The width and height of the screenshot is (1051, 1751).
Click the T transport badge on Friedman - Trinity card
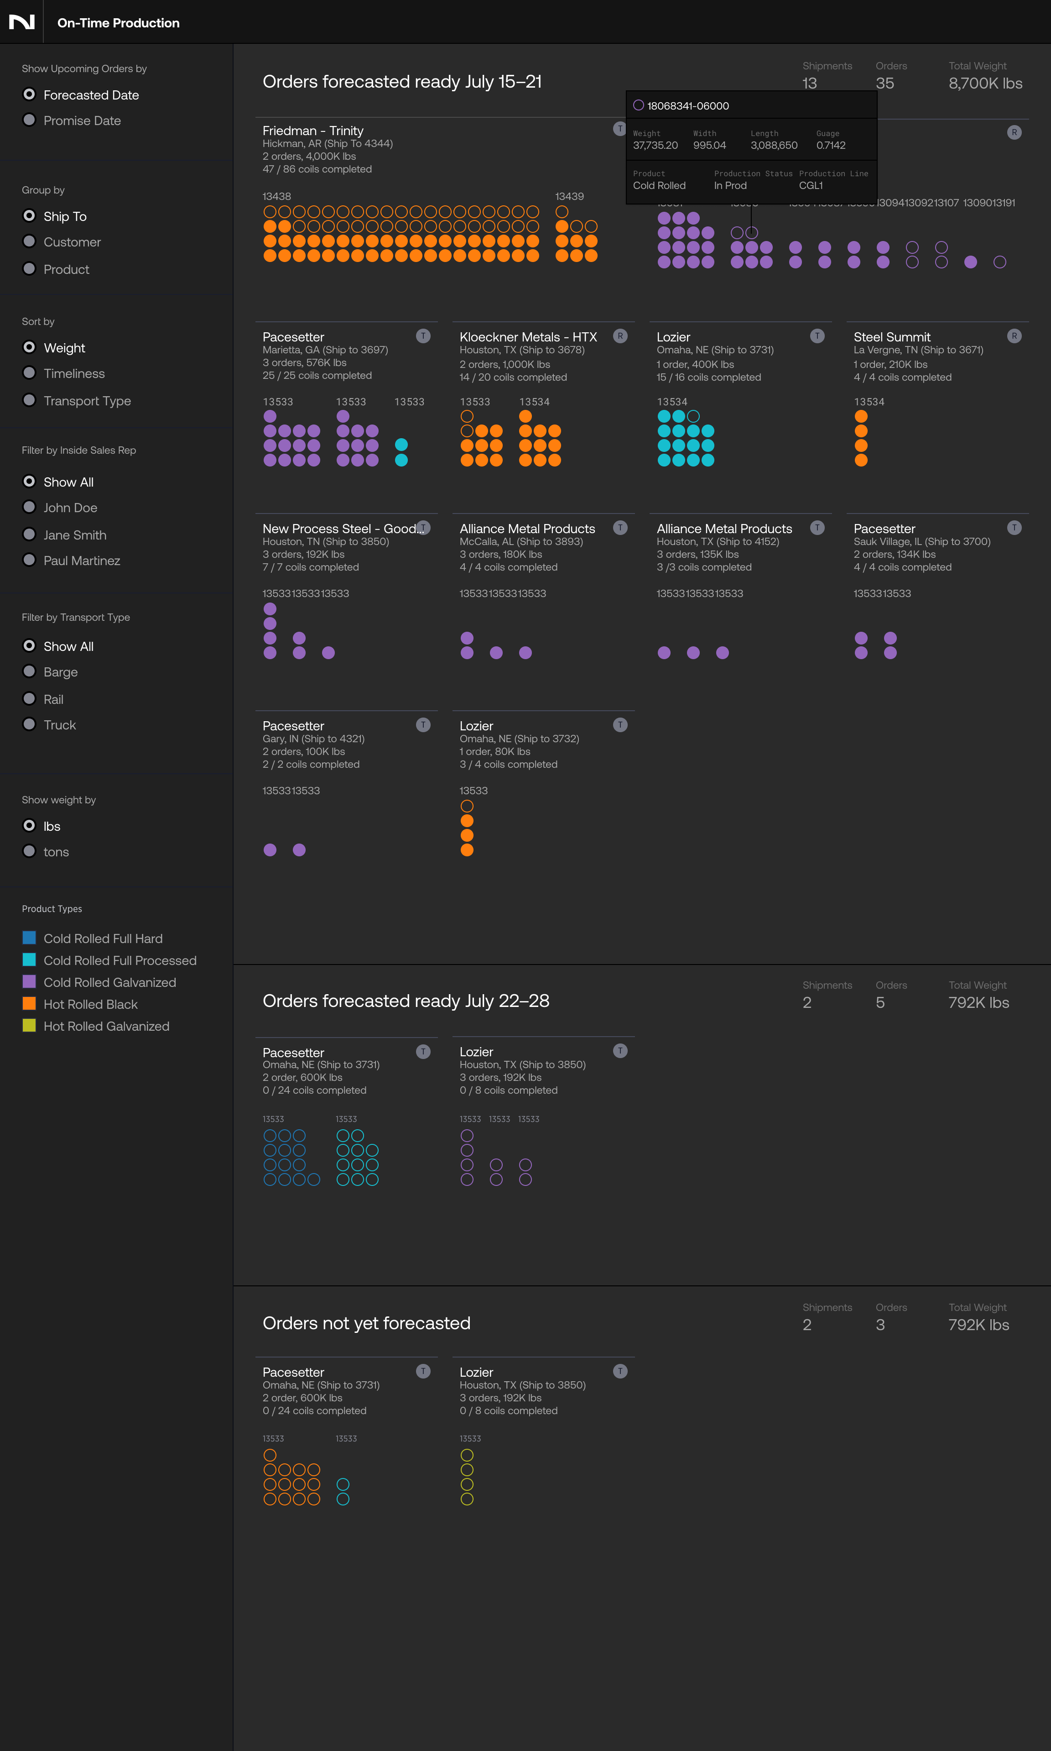[x=619, y=129]
